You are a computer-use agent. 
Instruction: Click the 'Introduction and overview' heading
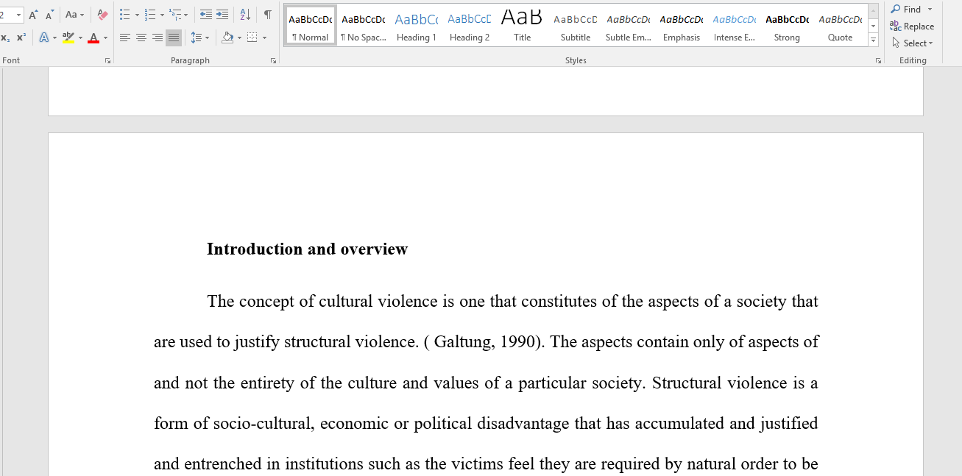tap(307, 249)
